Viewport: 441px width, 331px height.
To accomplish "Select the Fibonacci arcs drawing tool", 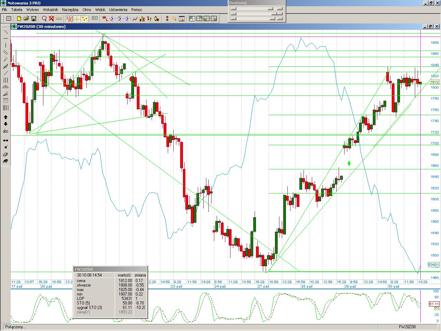I will pos(6,87).
